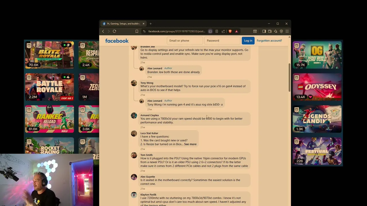The image size is (367, 206).
Task: Open Alex Guyette's profile name
Action: click(x=148, y=177)
